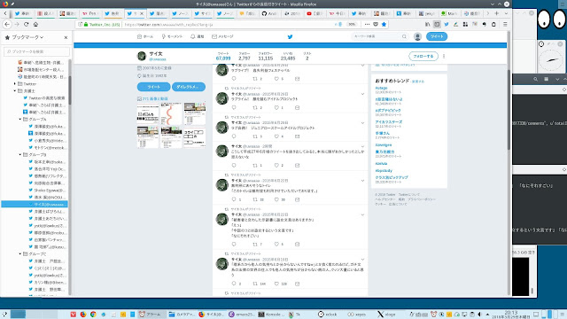The width and height of the screenshot is (567, 319).
Task: Close the bookmarks sidebar with X
Action: [x=66, y=37]
